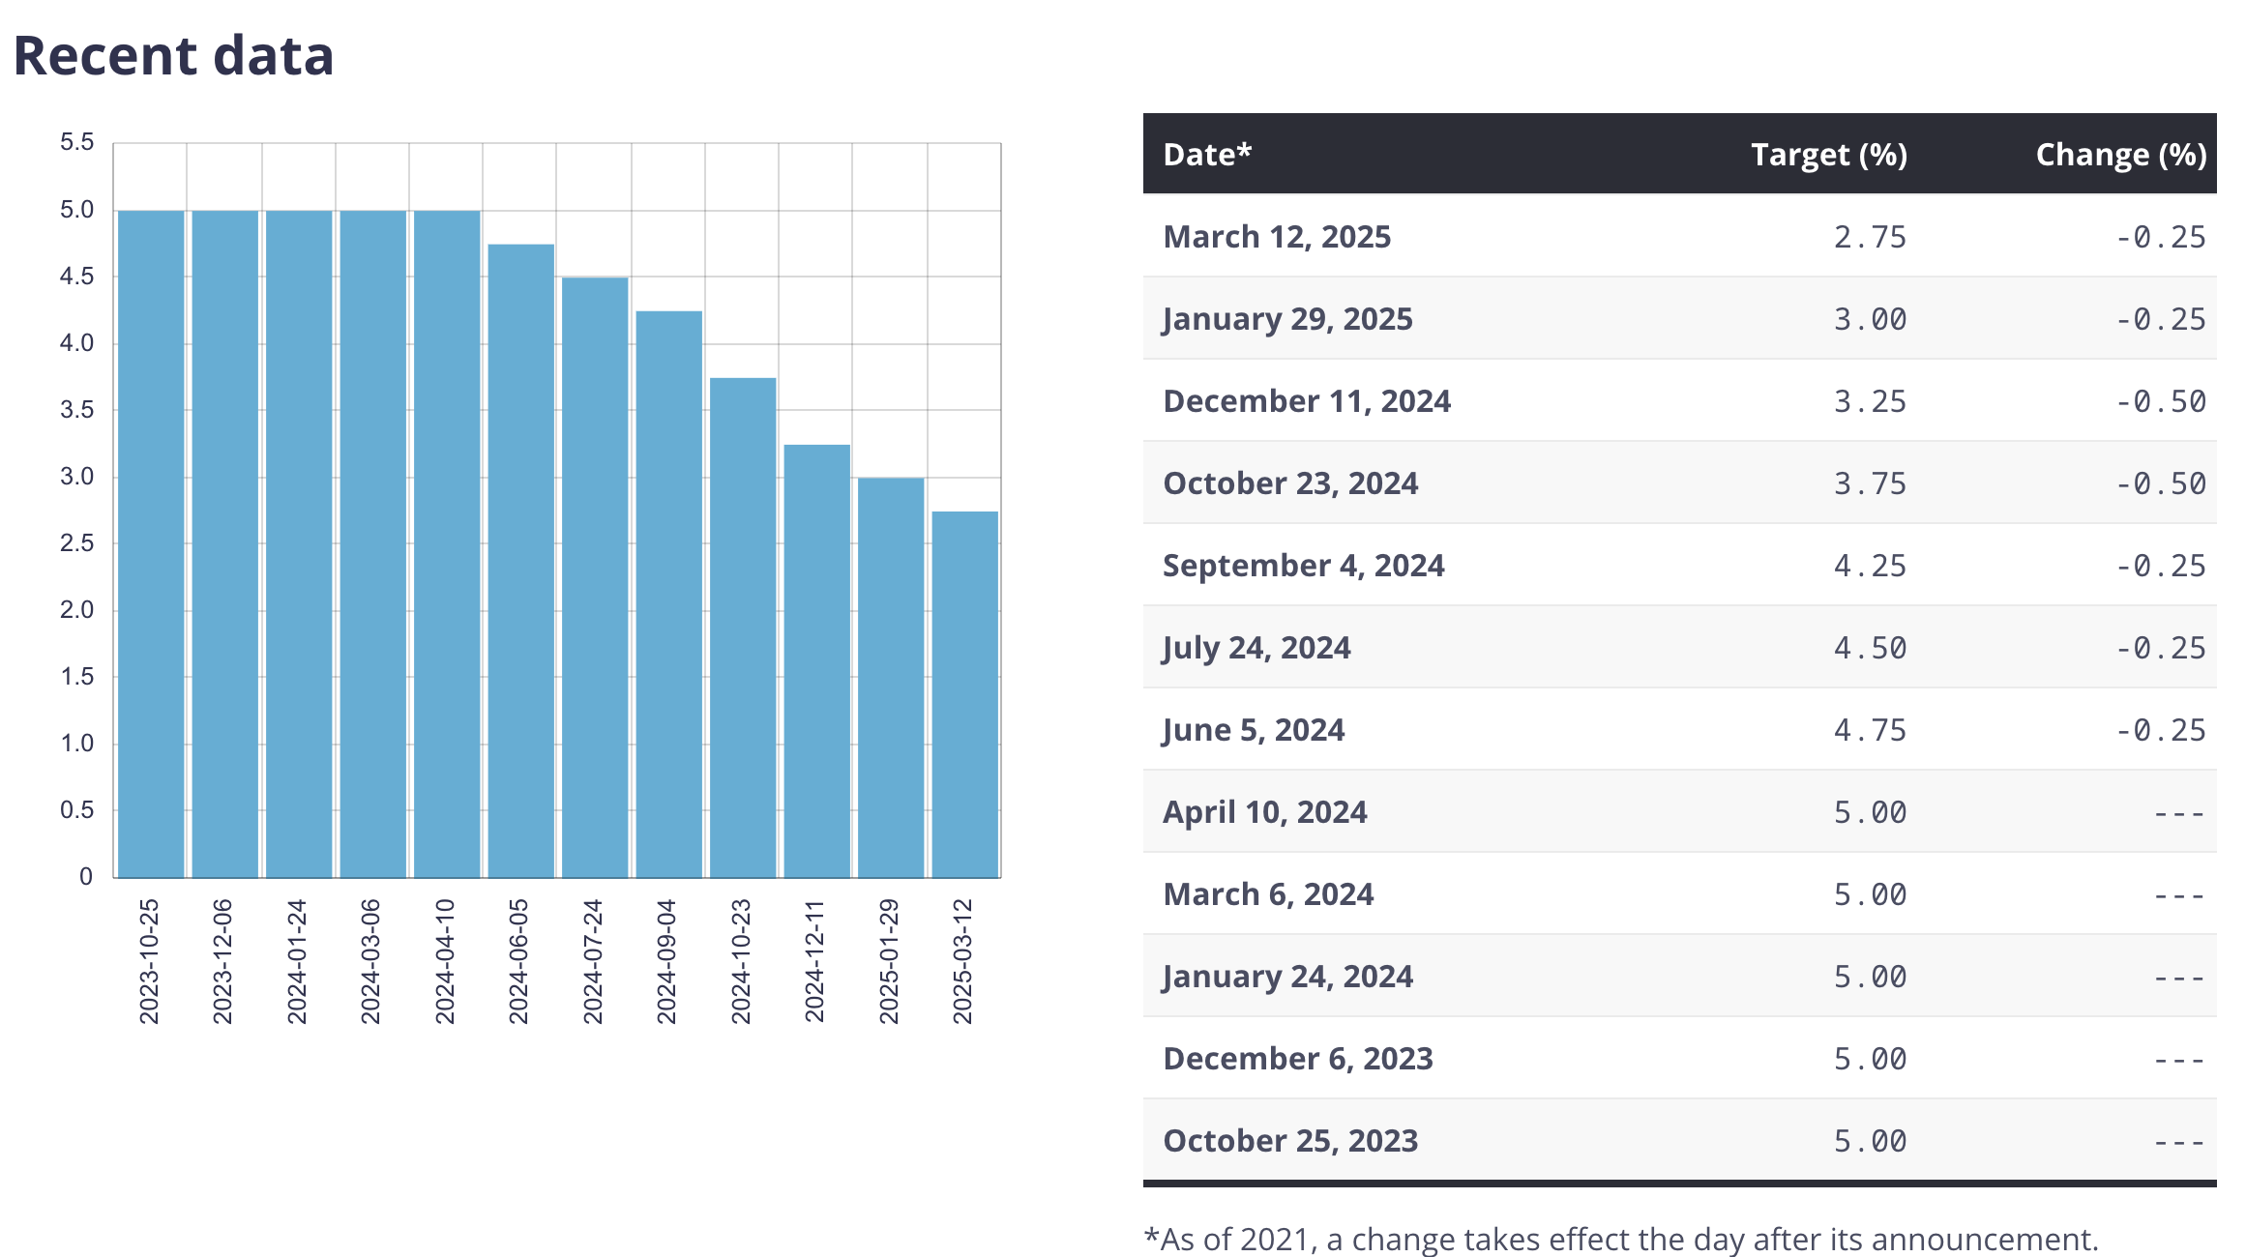The image size is (2246, 1257).
Task: Click the Change (%) column header
Action: point(2120,155)
